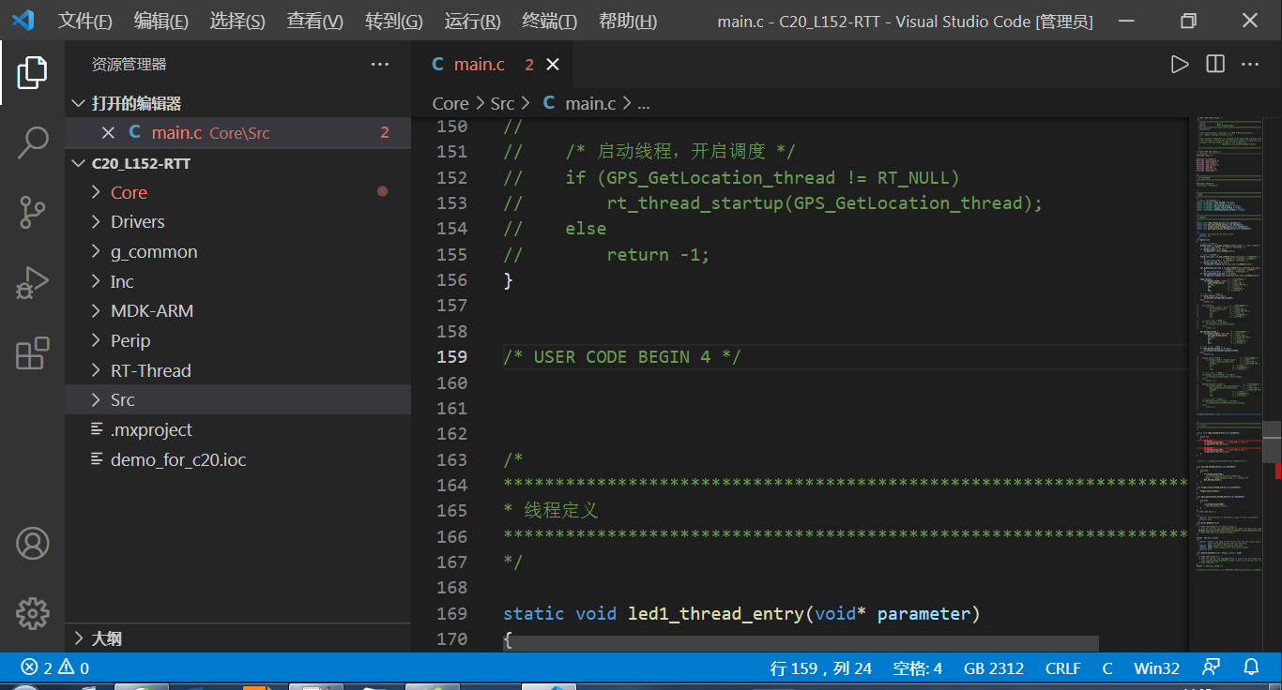Open the Explorer view in activity bar
1282x690 pixels.
click(x=32, y=72)
